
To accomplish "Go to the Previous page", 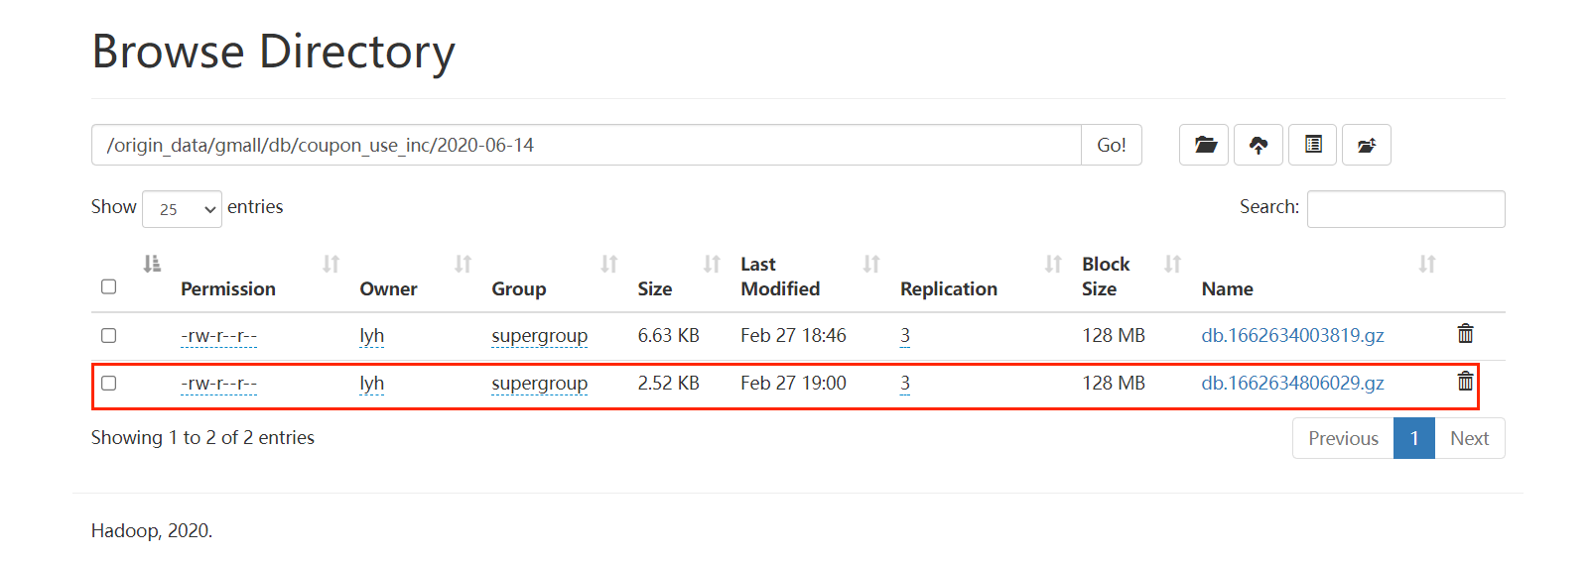I will 1343,438.
